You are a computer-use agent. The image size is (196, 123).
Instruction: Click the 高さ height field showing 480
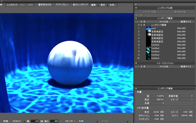(x=54, y=121)
